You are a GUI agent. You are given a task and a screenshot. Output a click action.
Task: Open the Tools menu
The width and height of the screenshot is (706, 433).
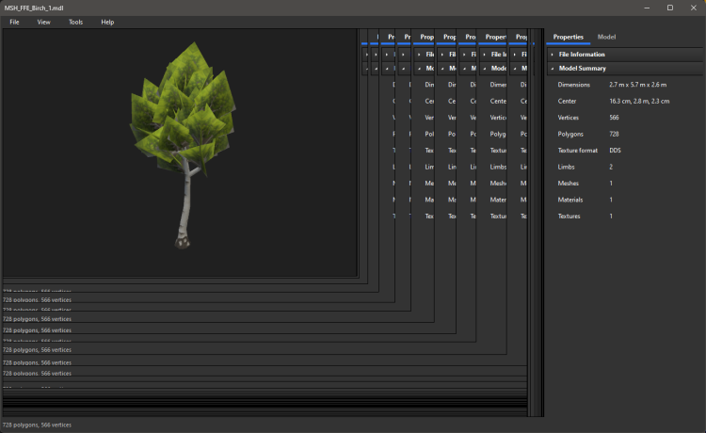coord(75,22)
